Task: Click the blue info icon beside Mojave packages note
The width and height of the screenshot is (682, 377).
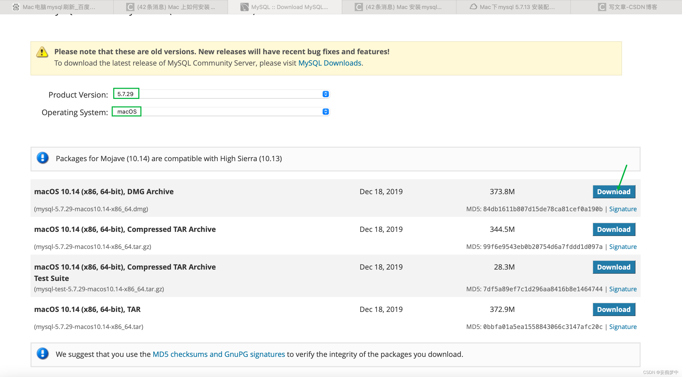Action: (43, 158)
